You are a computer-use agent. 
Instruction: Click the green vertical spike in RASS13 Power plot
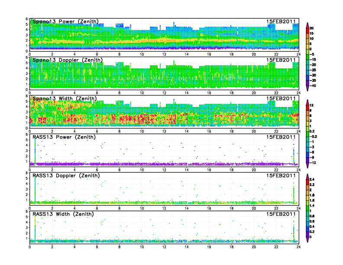tap(35, 151)
